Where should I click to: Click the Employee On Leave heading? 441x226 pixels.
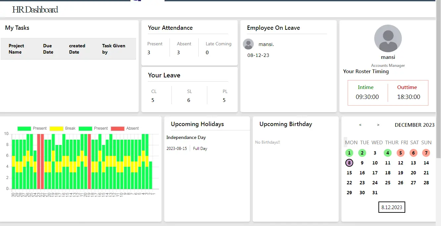tap(273, 28)
